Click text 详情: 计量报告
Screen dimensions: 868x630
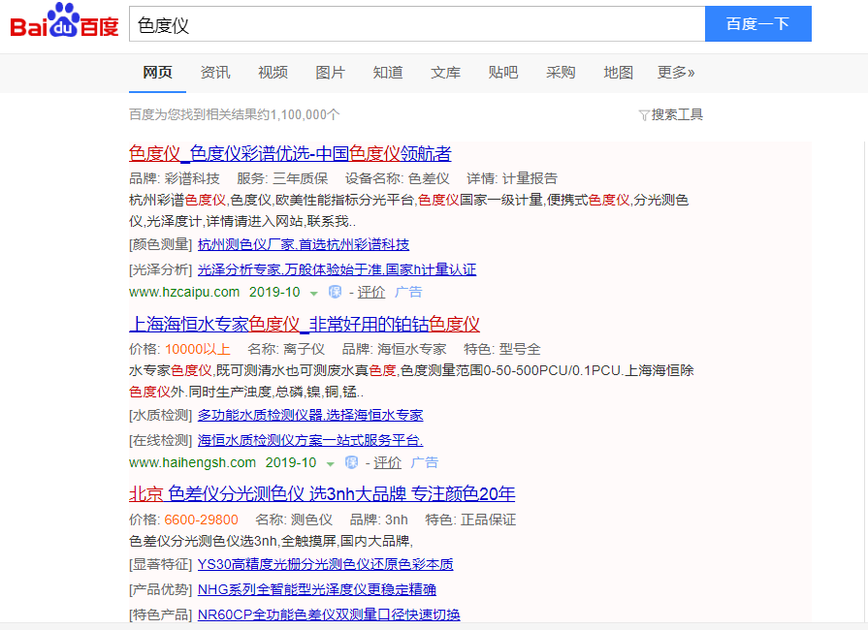tap(512, 178)
